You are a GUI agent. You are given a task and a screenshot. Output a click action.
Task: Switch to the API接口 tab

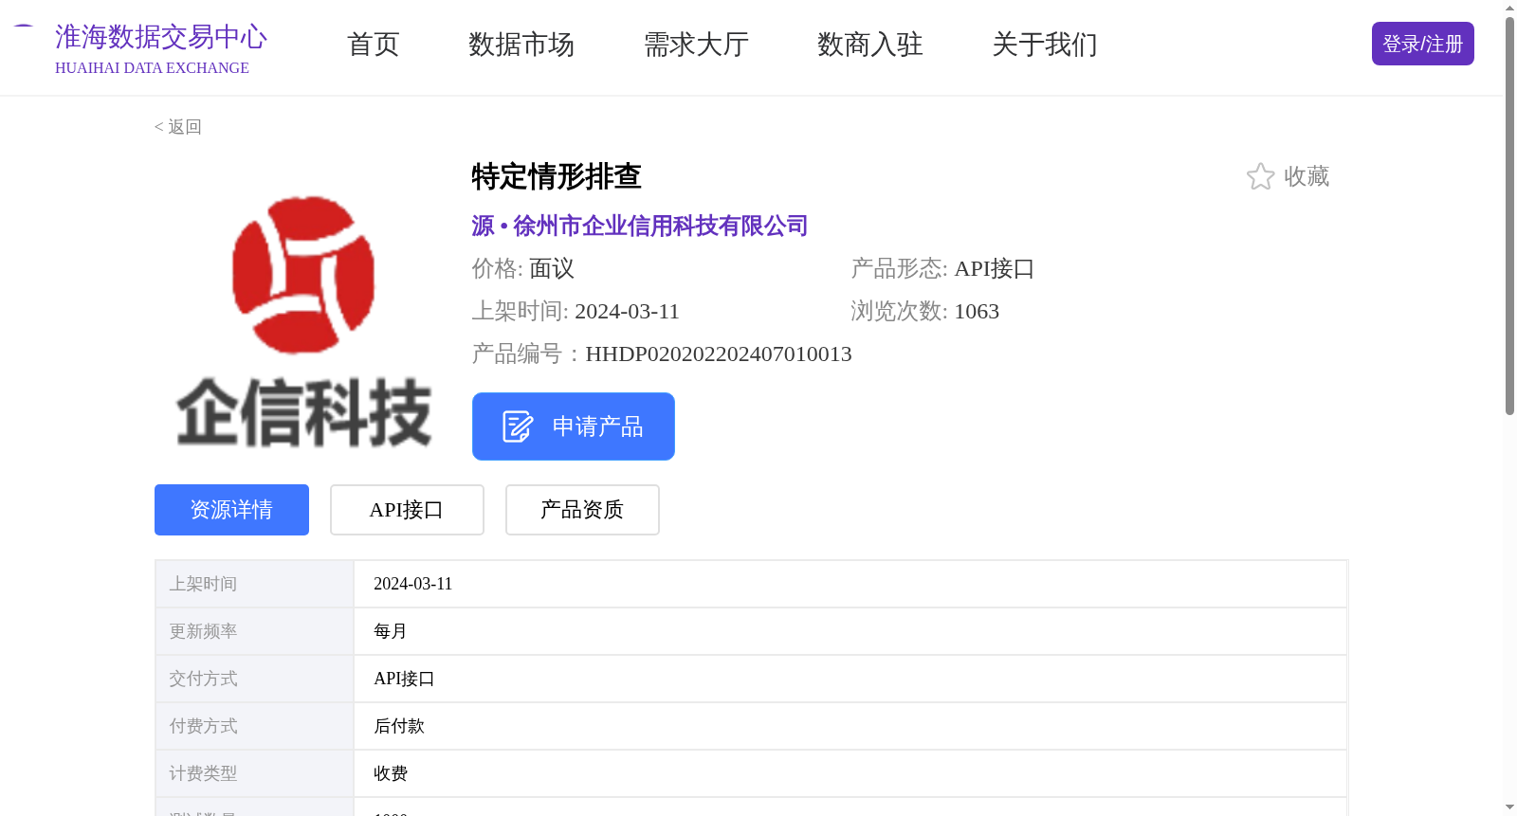[x=407, y=510]
